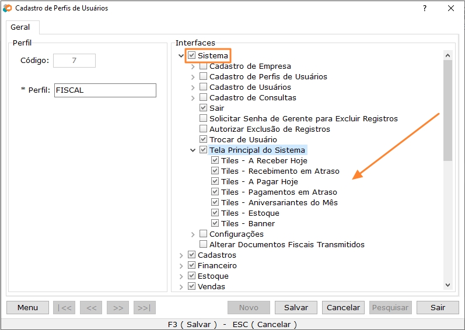Select the Alterar Documentos Fiscais Transmitidos label
465x330 pixels.
tap(287, 245)
